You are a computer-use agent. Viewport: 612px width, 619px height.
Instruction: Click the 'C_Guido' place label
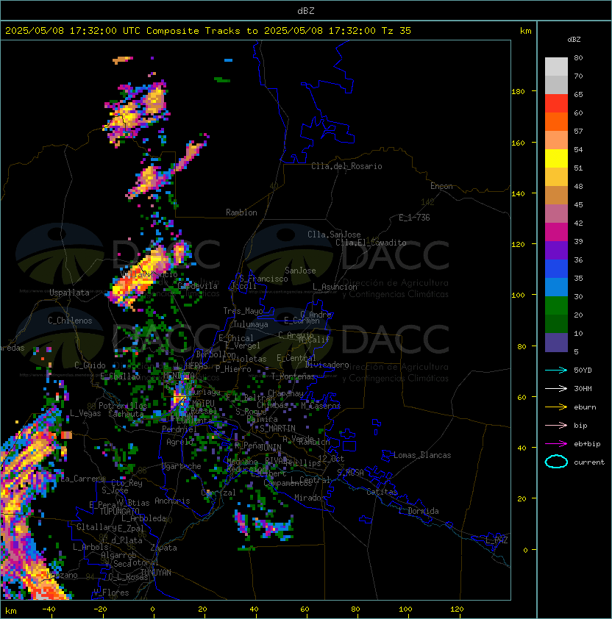[90, 365]
